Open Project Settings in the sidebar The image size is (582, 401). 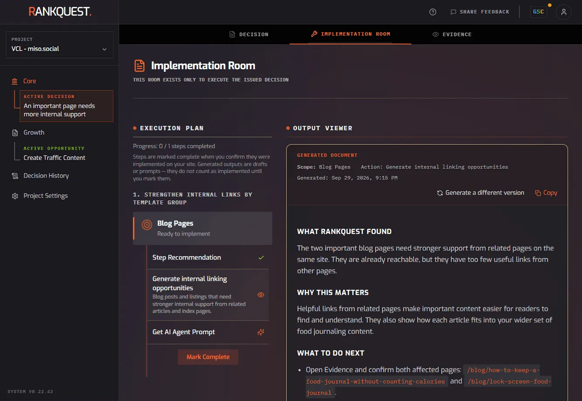coord(46,196)
